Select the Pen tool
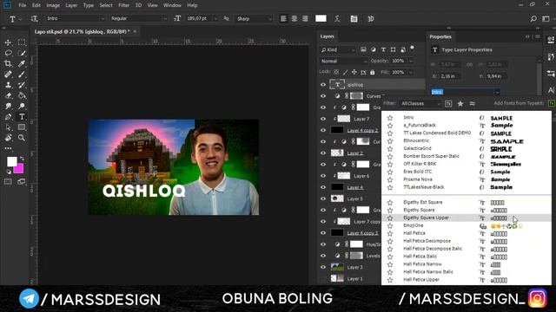Screen dimensions: 556x312 8,117
